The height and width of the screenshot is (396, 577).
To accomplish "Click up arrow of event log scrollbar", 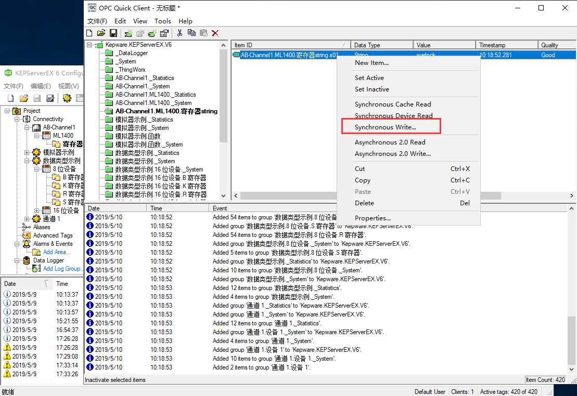I will tap(571, 208).
